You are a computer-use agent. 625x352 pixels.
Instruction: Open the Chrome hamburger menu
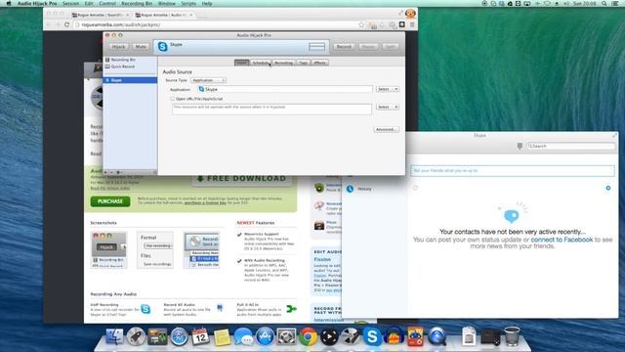(412, 24)
